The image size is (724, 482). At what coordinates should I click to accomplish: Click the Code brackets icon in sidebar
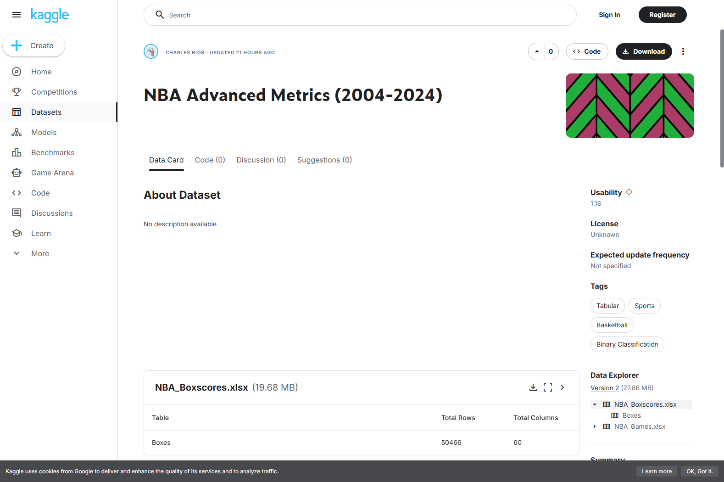coord(17,193)
